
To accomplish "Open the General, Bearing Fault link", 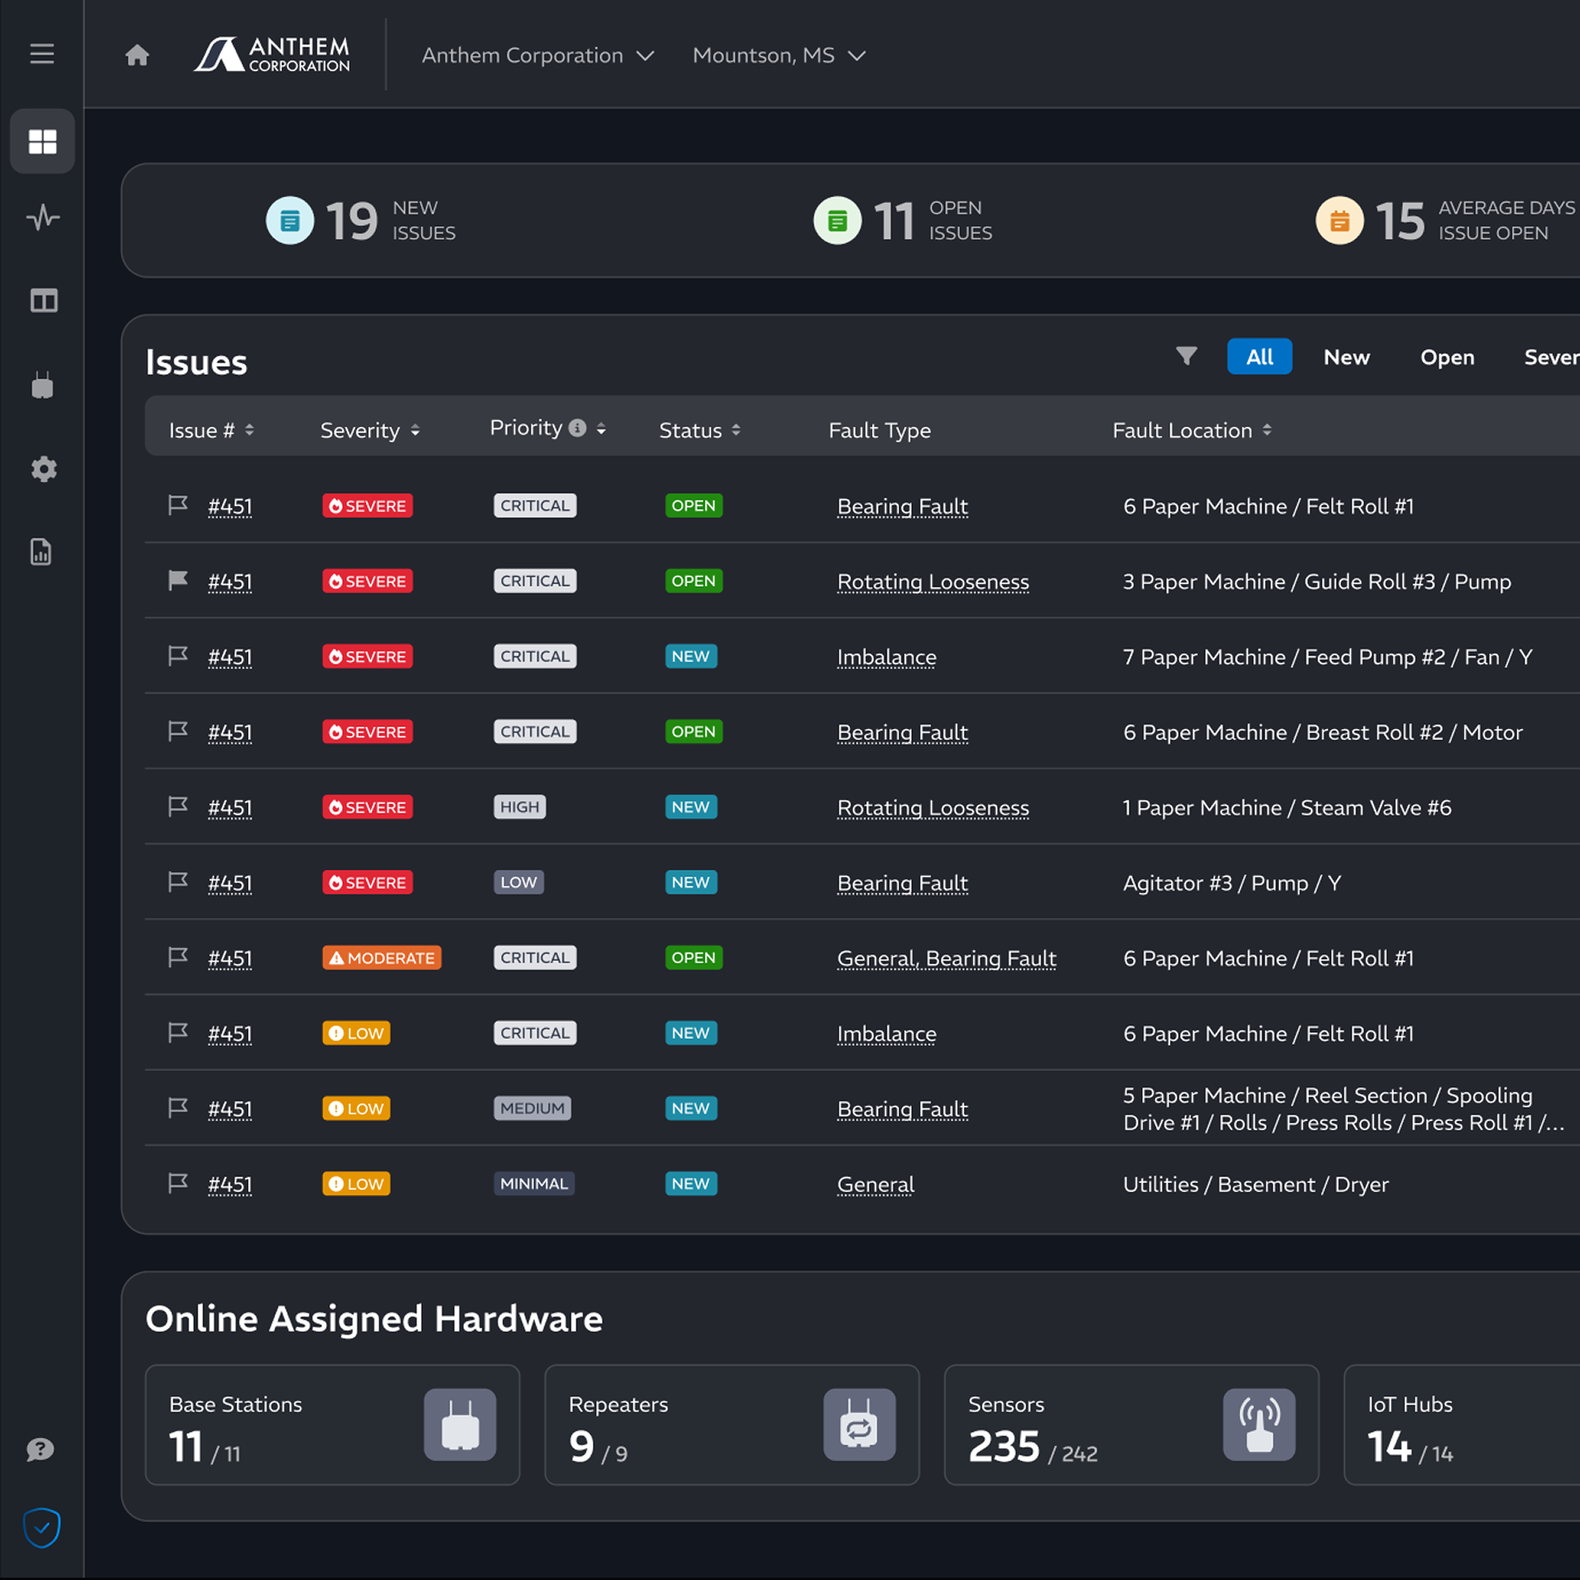I will tap(947, 958).
